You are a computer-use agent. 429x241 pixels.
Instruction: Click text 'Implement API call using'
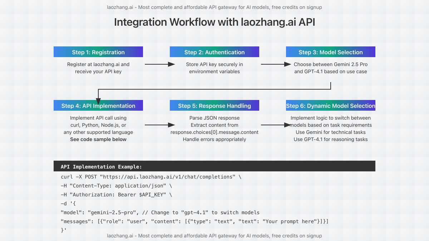coord(98,118)
